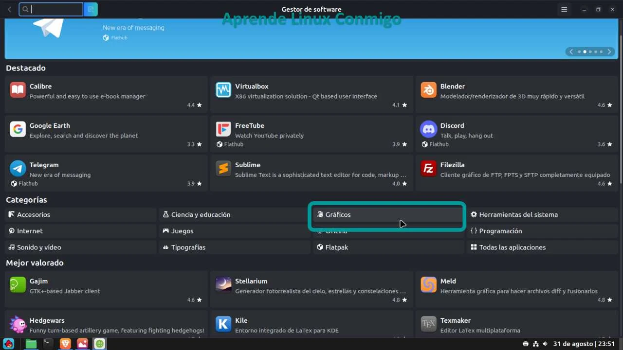The height and width of the screenshot is (350, 623).
Task: Click the Texmaker app icon
Action: (429, 324)
